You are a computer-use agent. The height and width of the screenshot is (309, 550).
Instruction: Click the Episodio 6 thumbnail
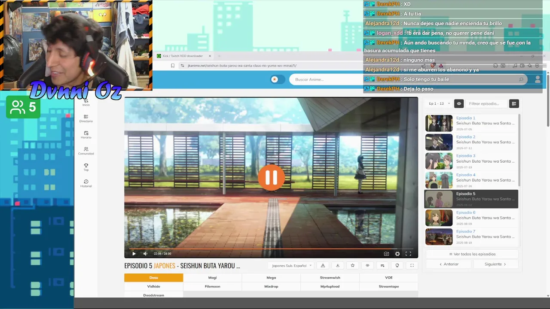pos(439,218)
